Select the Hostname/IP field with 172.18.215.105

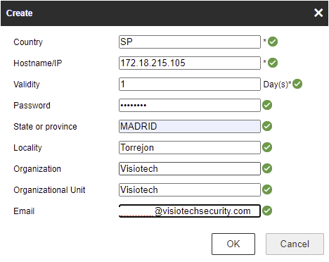tap(190, 63)
